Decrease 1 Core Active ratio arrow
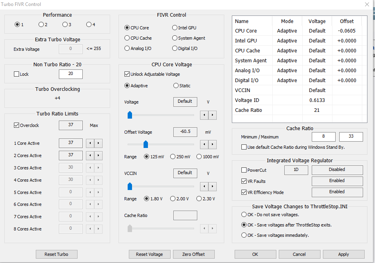This screenshot has width=375, height=263. (90, 143)
